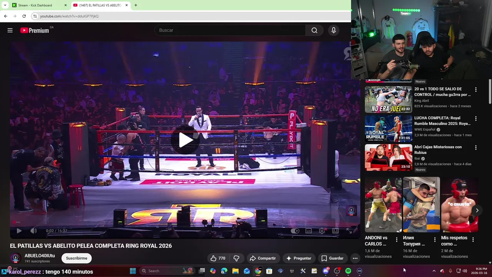This screenshot has height=277, width=492.
Task: Subscribe using the Suscribirme button
Action: point(76,258)
